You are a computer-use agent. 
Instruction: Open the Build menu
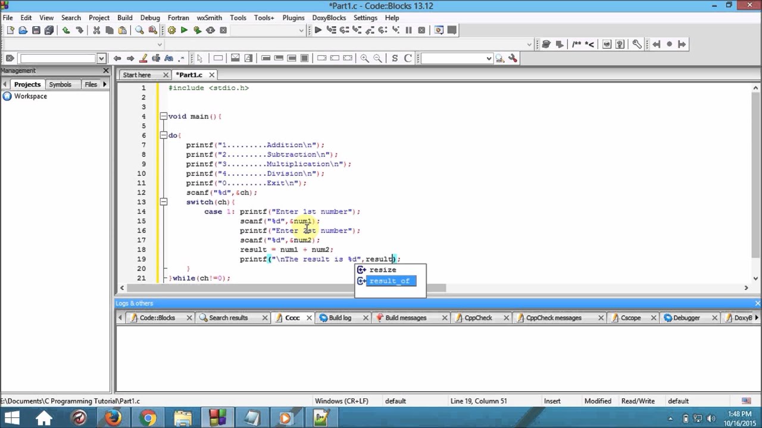[125, 18]
